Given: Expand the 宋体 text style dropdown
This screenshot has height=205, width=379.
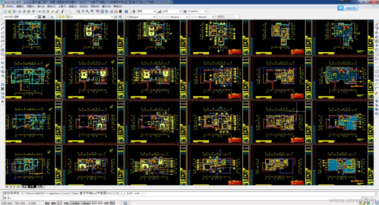Looking at the screenshot, I should pos(155,11).
